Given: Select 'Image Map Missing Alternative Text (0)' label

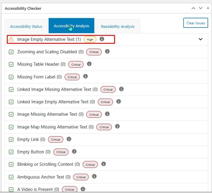Looking at the screenshot, I should pyautogui.click(x=55, y=127).
